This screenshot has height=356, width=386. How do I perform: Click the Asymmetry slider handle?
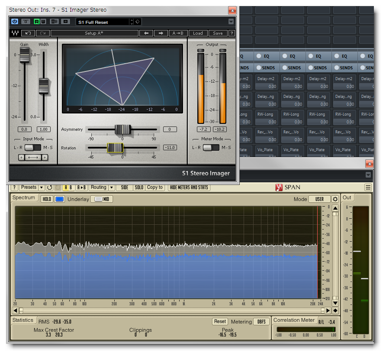[122, 129]
